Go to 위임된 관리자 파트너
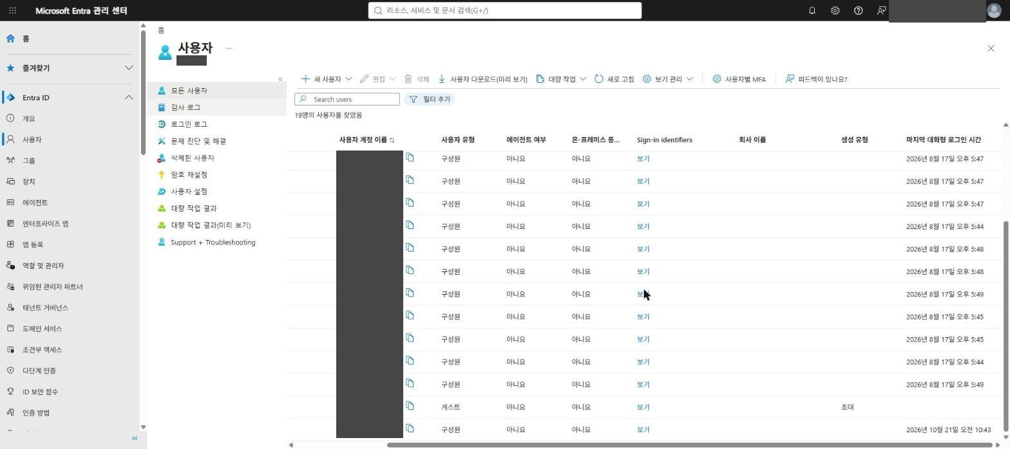This screenshot has height=449, width=1010. (52, 286)
